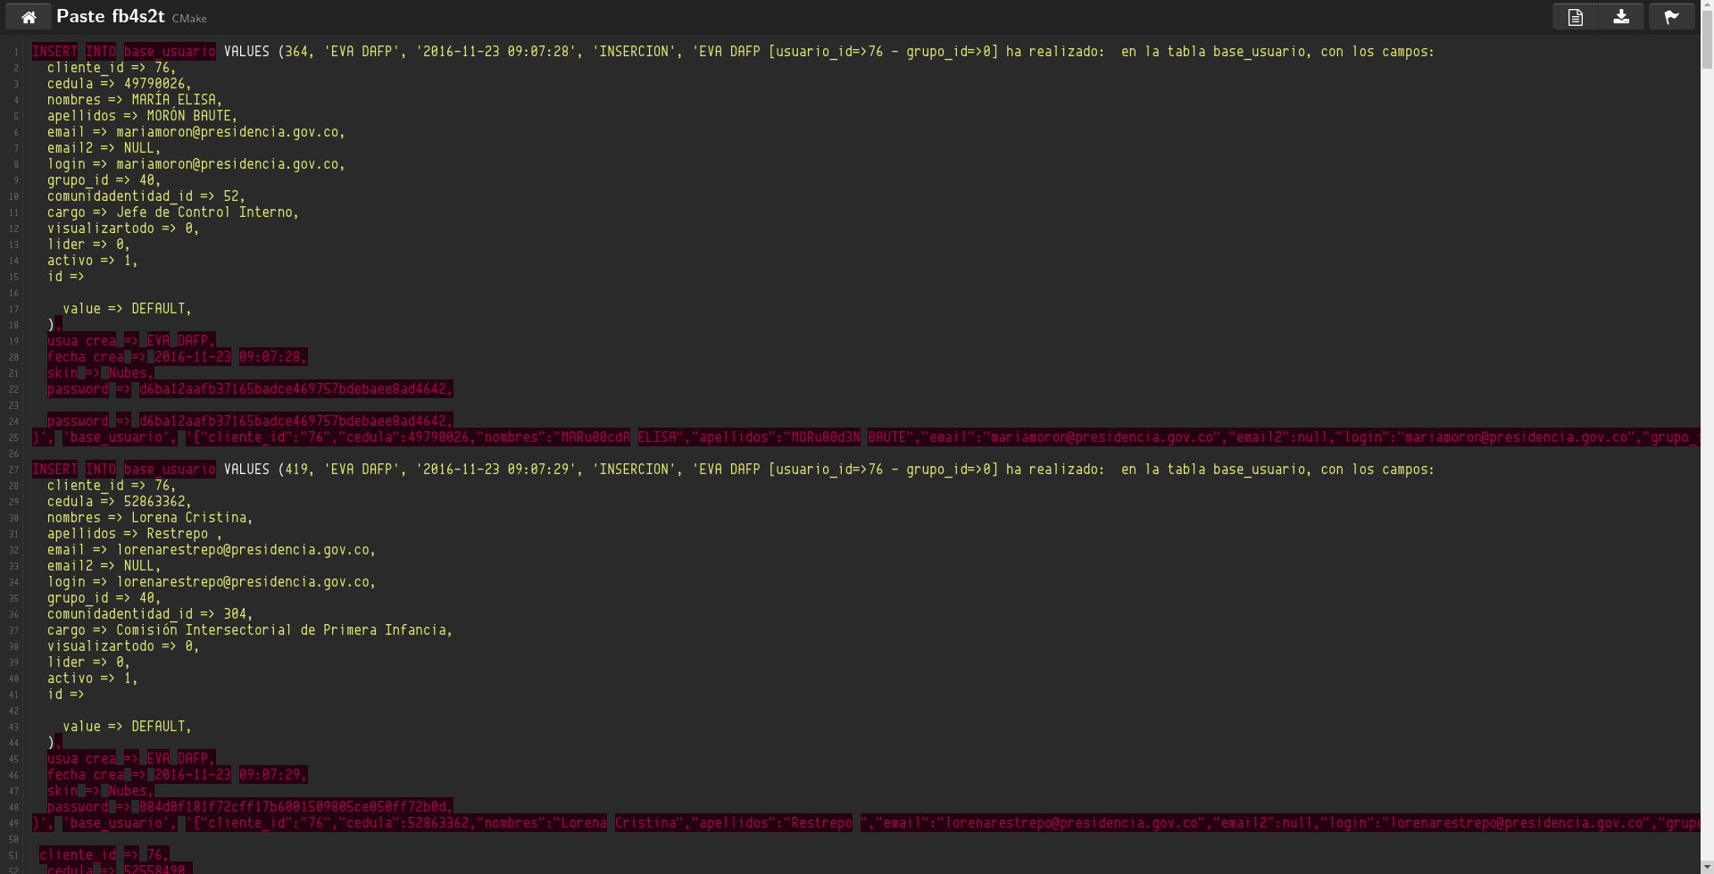Click the first INSERT keyword
This screenshot has height=874, width=1714.
54,52
